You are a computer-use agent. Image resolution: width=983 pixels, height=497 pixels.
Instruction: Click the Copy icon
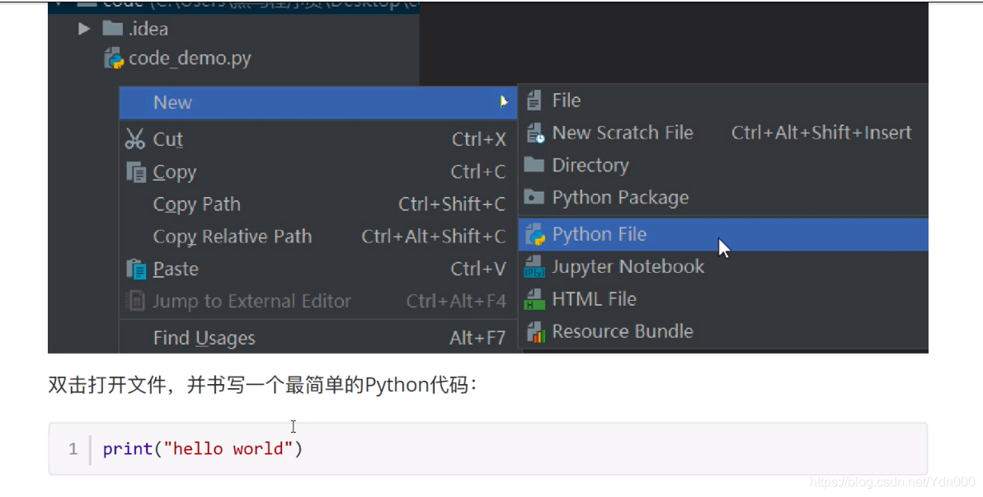coord(136,171)
